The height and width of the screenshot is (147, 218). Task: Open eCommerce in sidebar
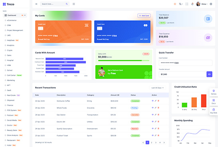coord(12,20)
